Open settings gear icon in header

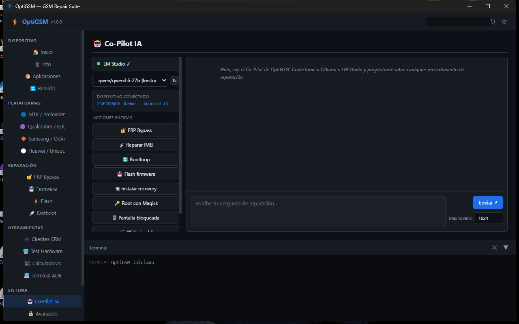coord(504,22)
